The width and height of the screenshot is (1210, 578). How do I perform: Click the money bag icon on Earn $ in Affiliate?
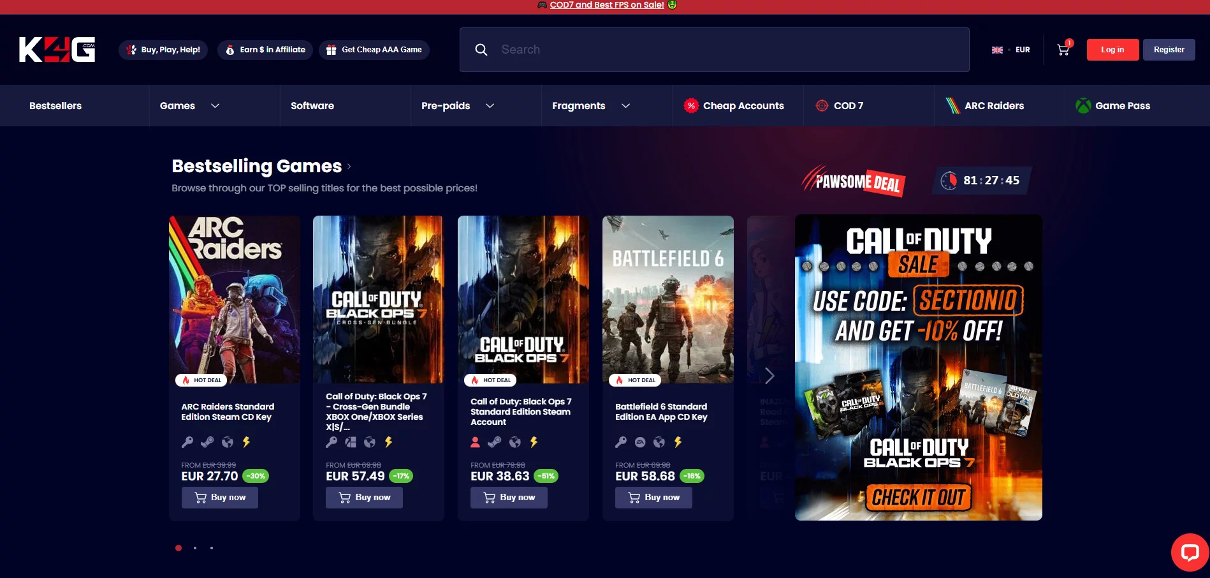230,50
